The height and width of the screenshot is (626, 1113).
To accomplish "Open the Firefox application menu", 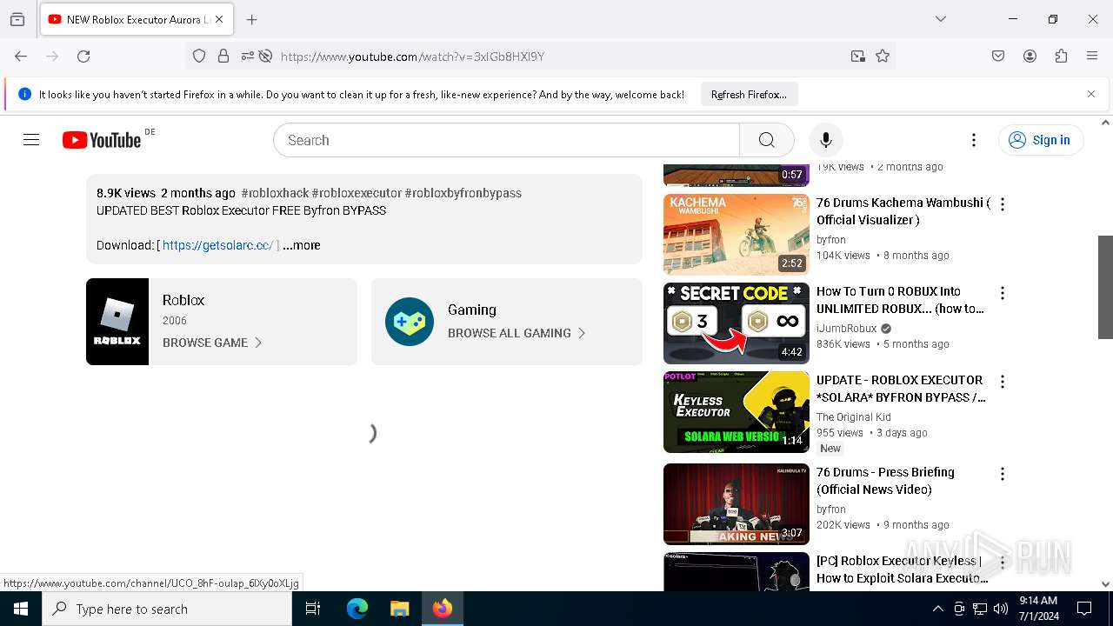I will [x=1092, y=56].
